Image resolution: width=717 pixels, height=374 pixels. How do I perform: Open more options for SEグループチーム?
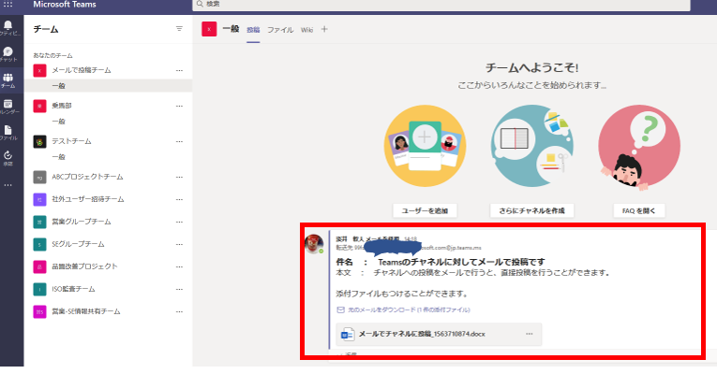tap(179, 244)
